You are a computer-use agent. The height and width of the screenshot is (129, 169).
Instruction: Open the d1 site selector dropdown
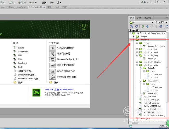[141, 22]
